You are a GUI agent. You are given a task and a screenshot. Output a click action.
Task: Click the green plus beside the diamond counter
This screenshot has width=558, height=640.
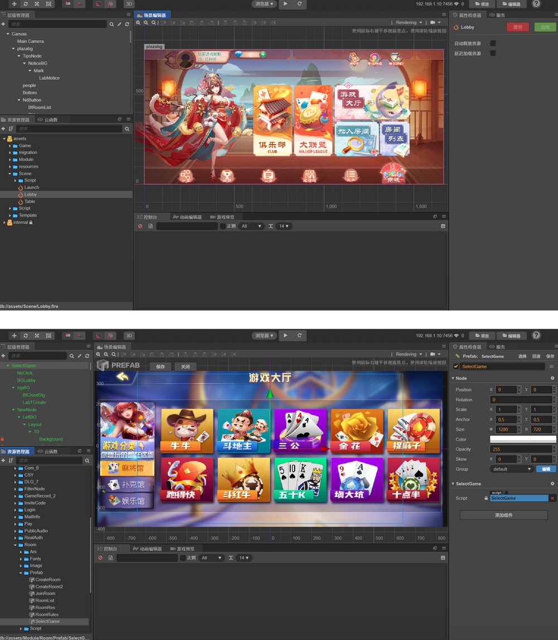[x=262, y=55]
